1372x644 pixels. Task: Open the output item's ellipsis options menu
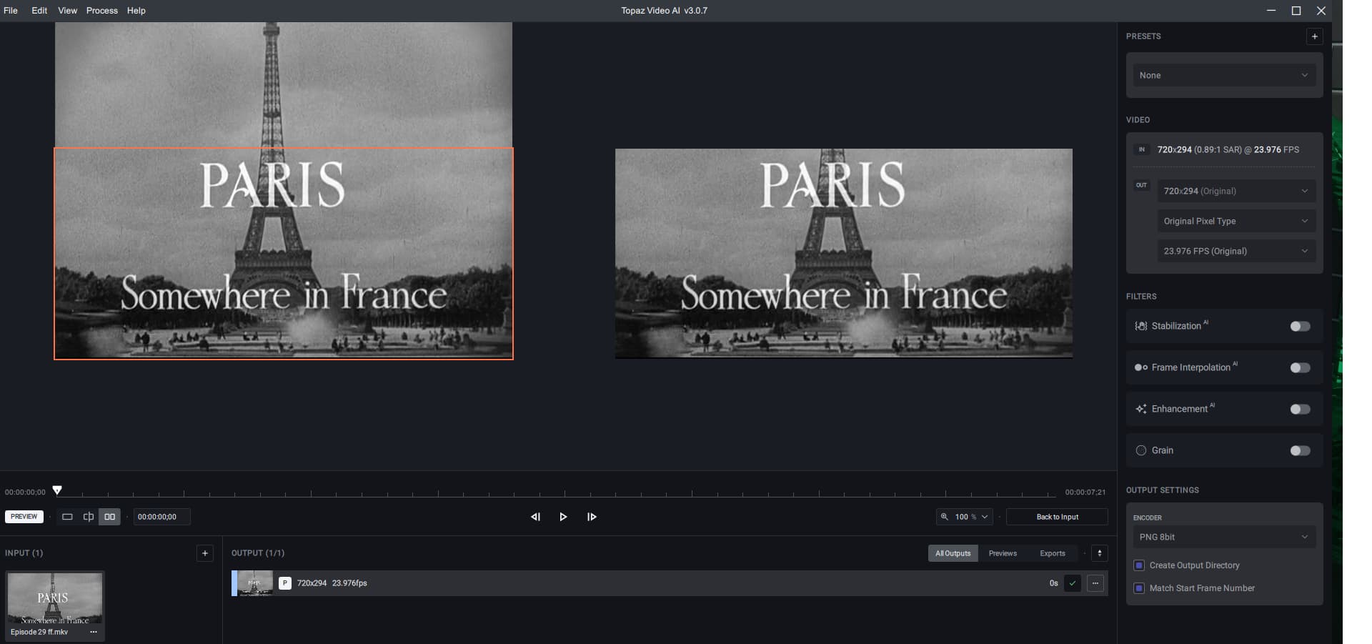(x=1095, y=583)
